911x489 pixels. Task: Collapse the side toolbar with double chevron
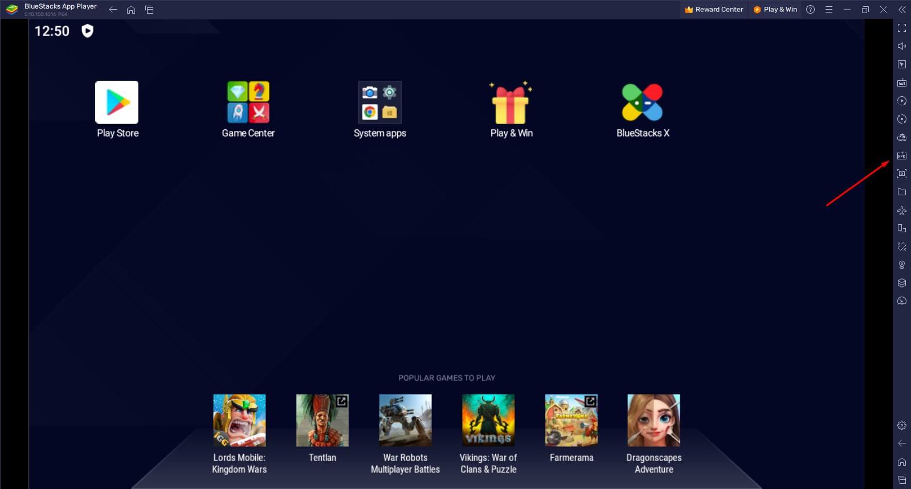point(902,10)
